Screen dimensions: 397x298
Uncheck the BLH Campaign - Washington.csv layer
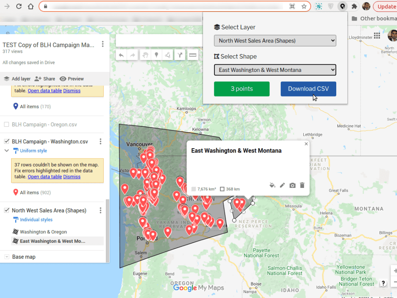coord(6,141)
